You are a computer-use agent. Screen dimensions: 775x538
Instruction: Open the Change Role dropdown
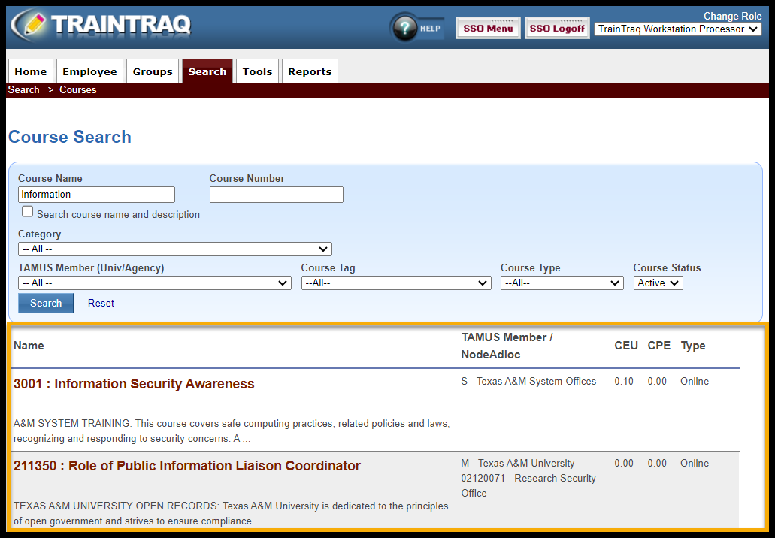pos(679,29)
